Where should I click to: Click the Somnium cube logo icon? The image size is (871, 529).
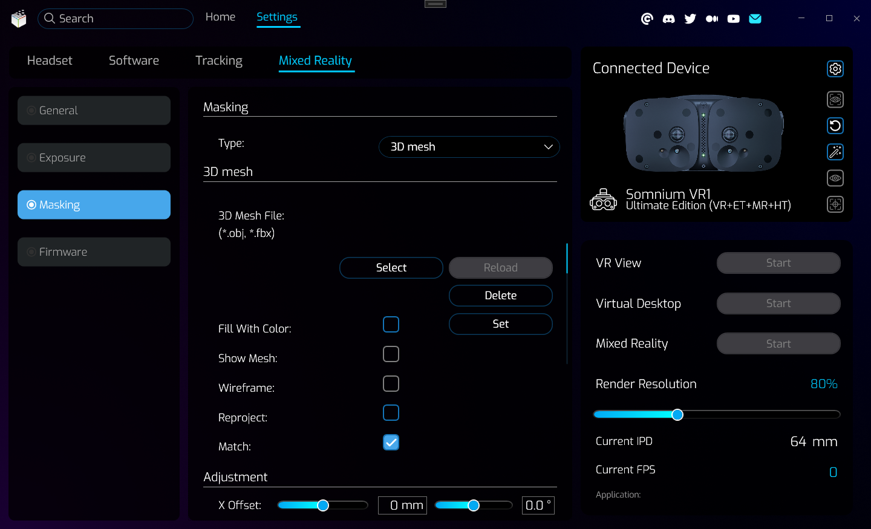(19, 19)
